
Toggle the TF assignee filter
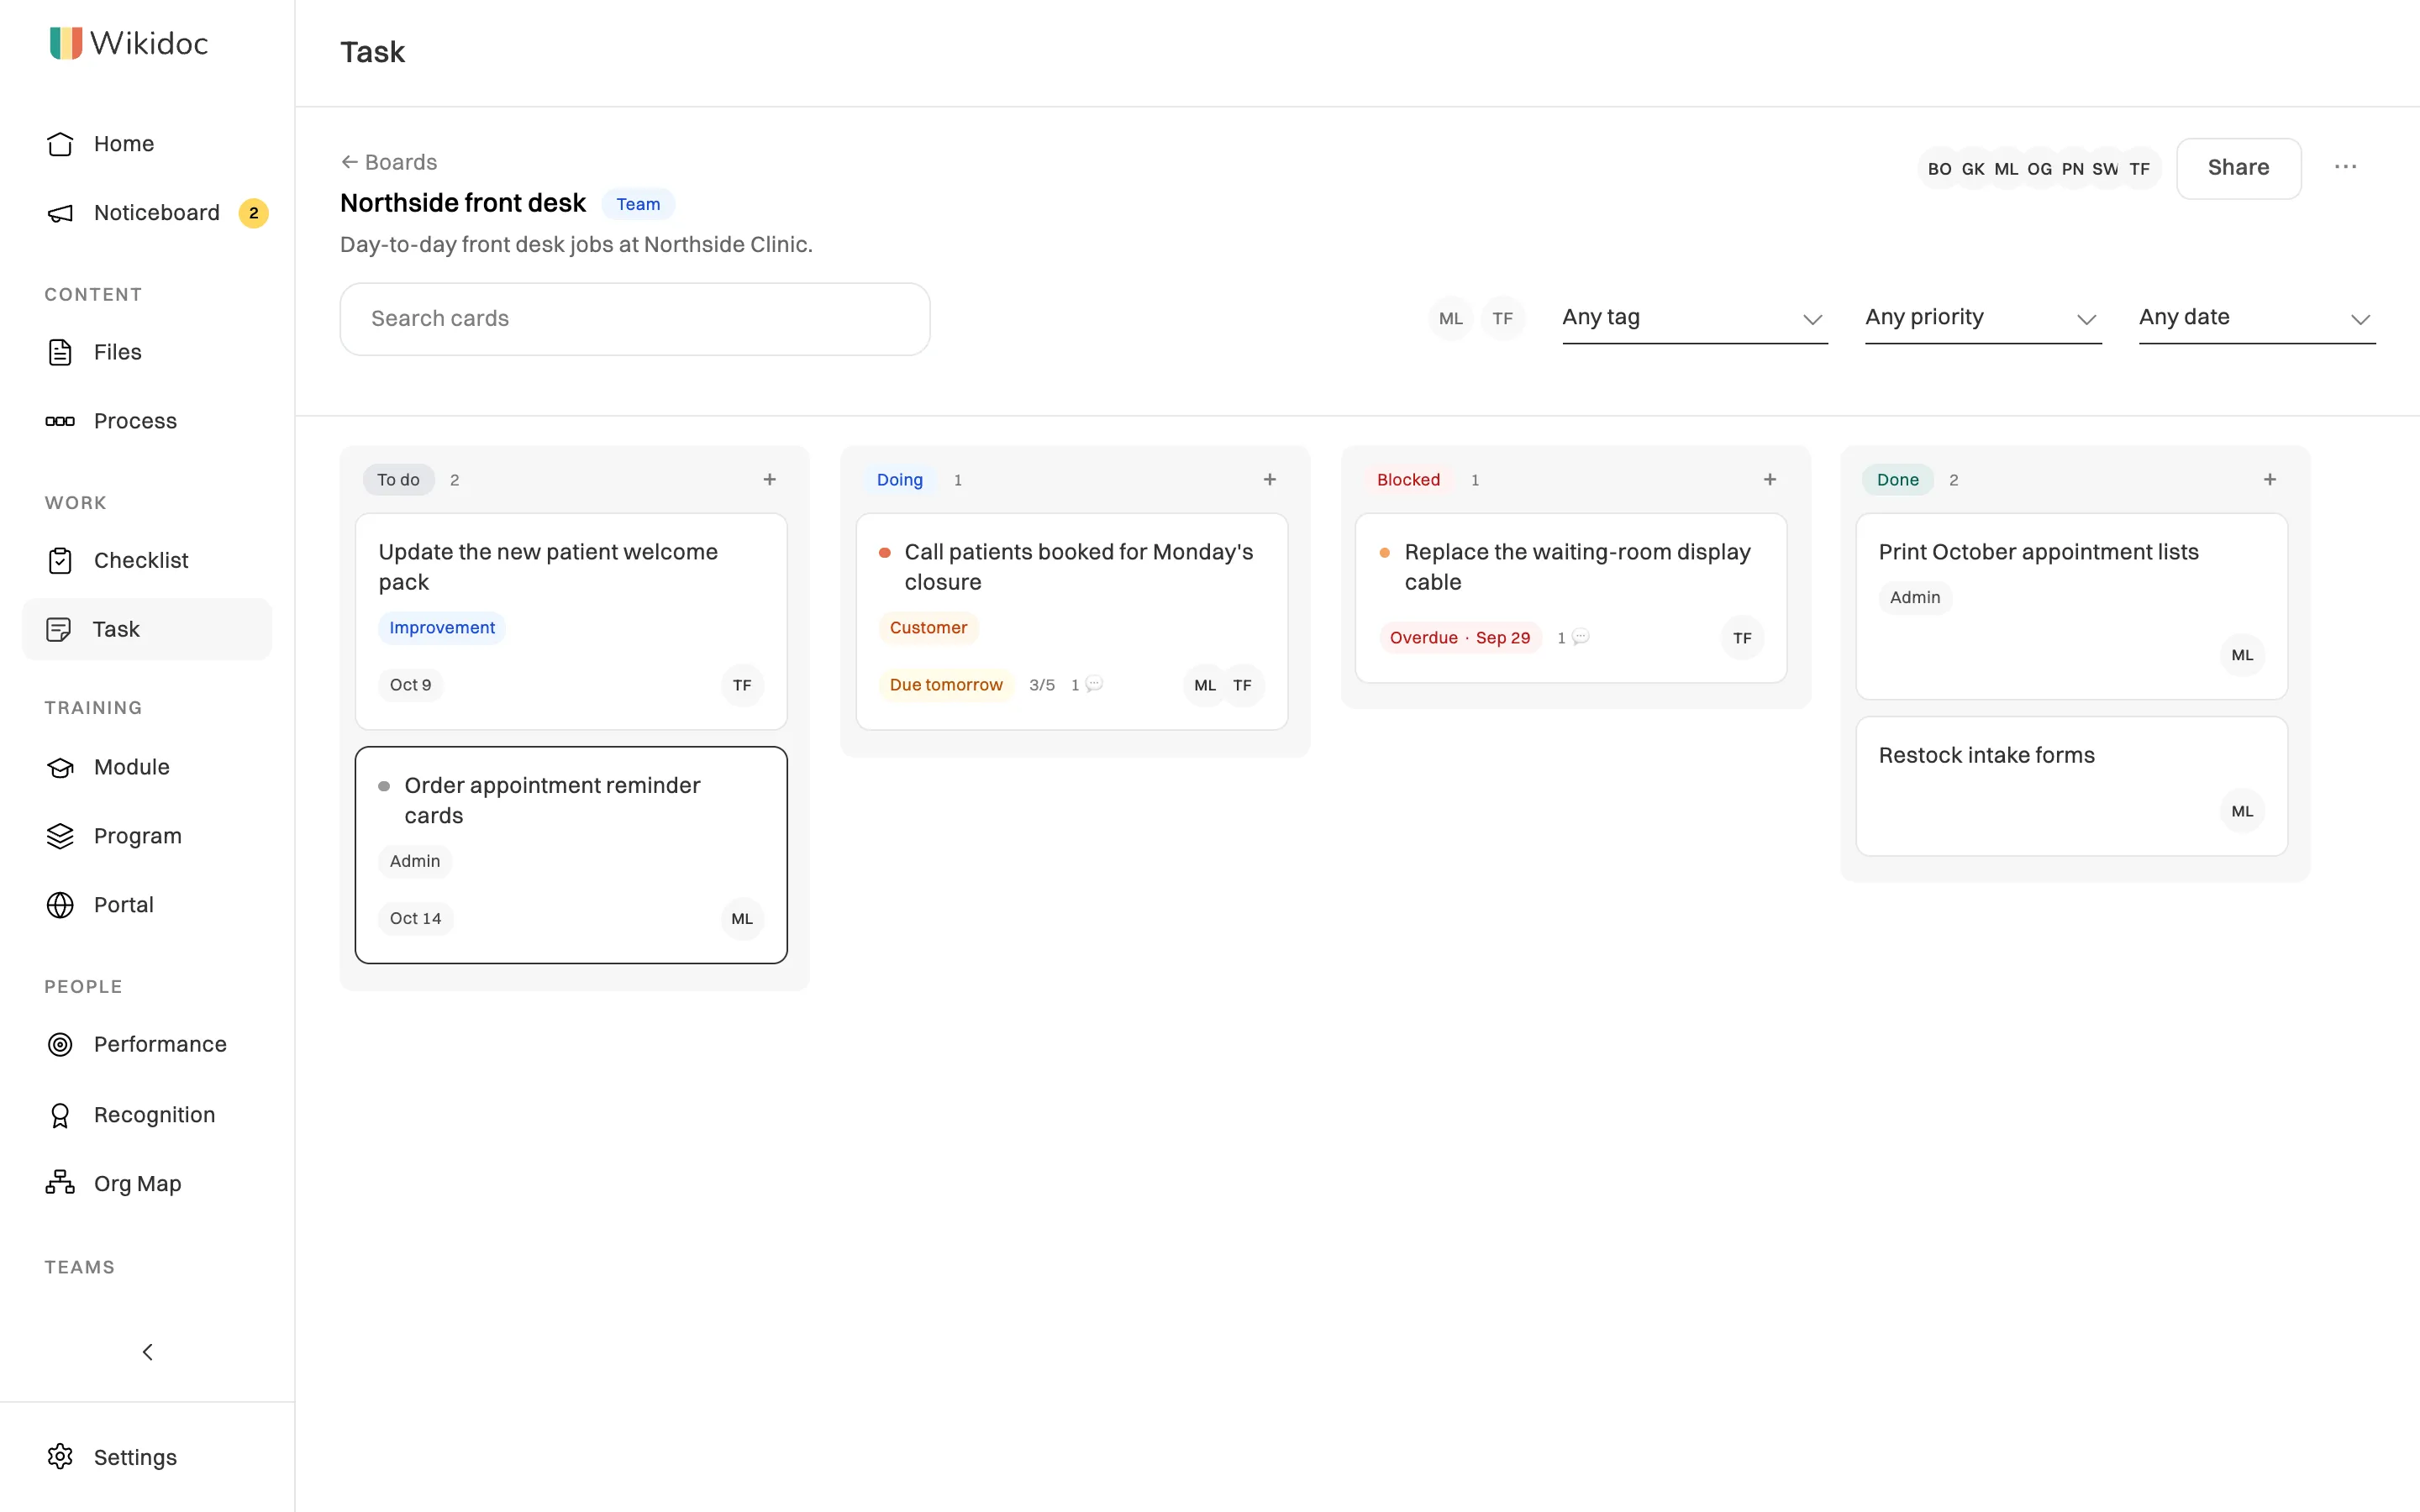pyautogui.click(x=1502, y=318)
